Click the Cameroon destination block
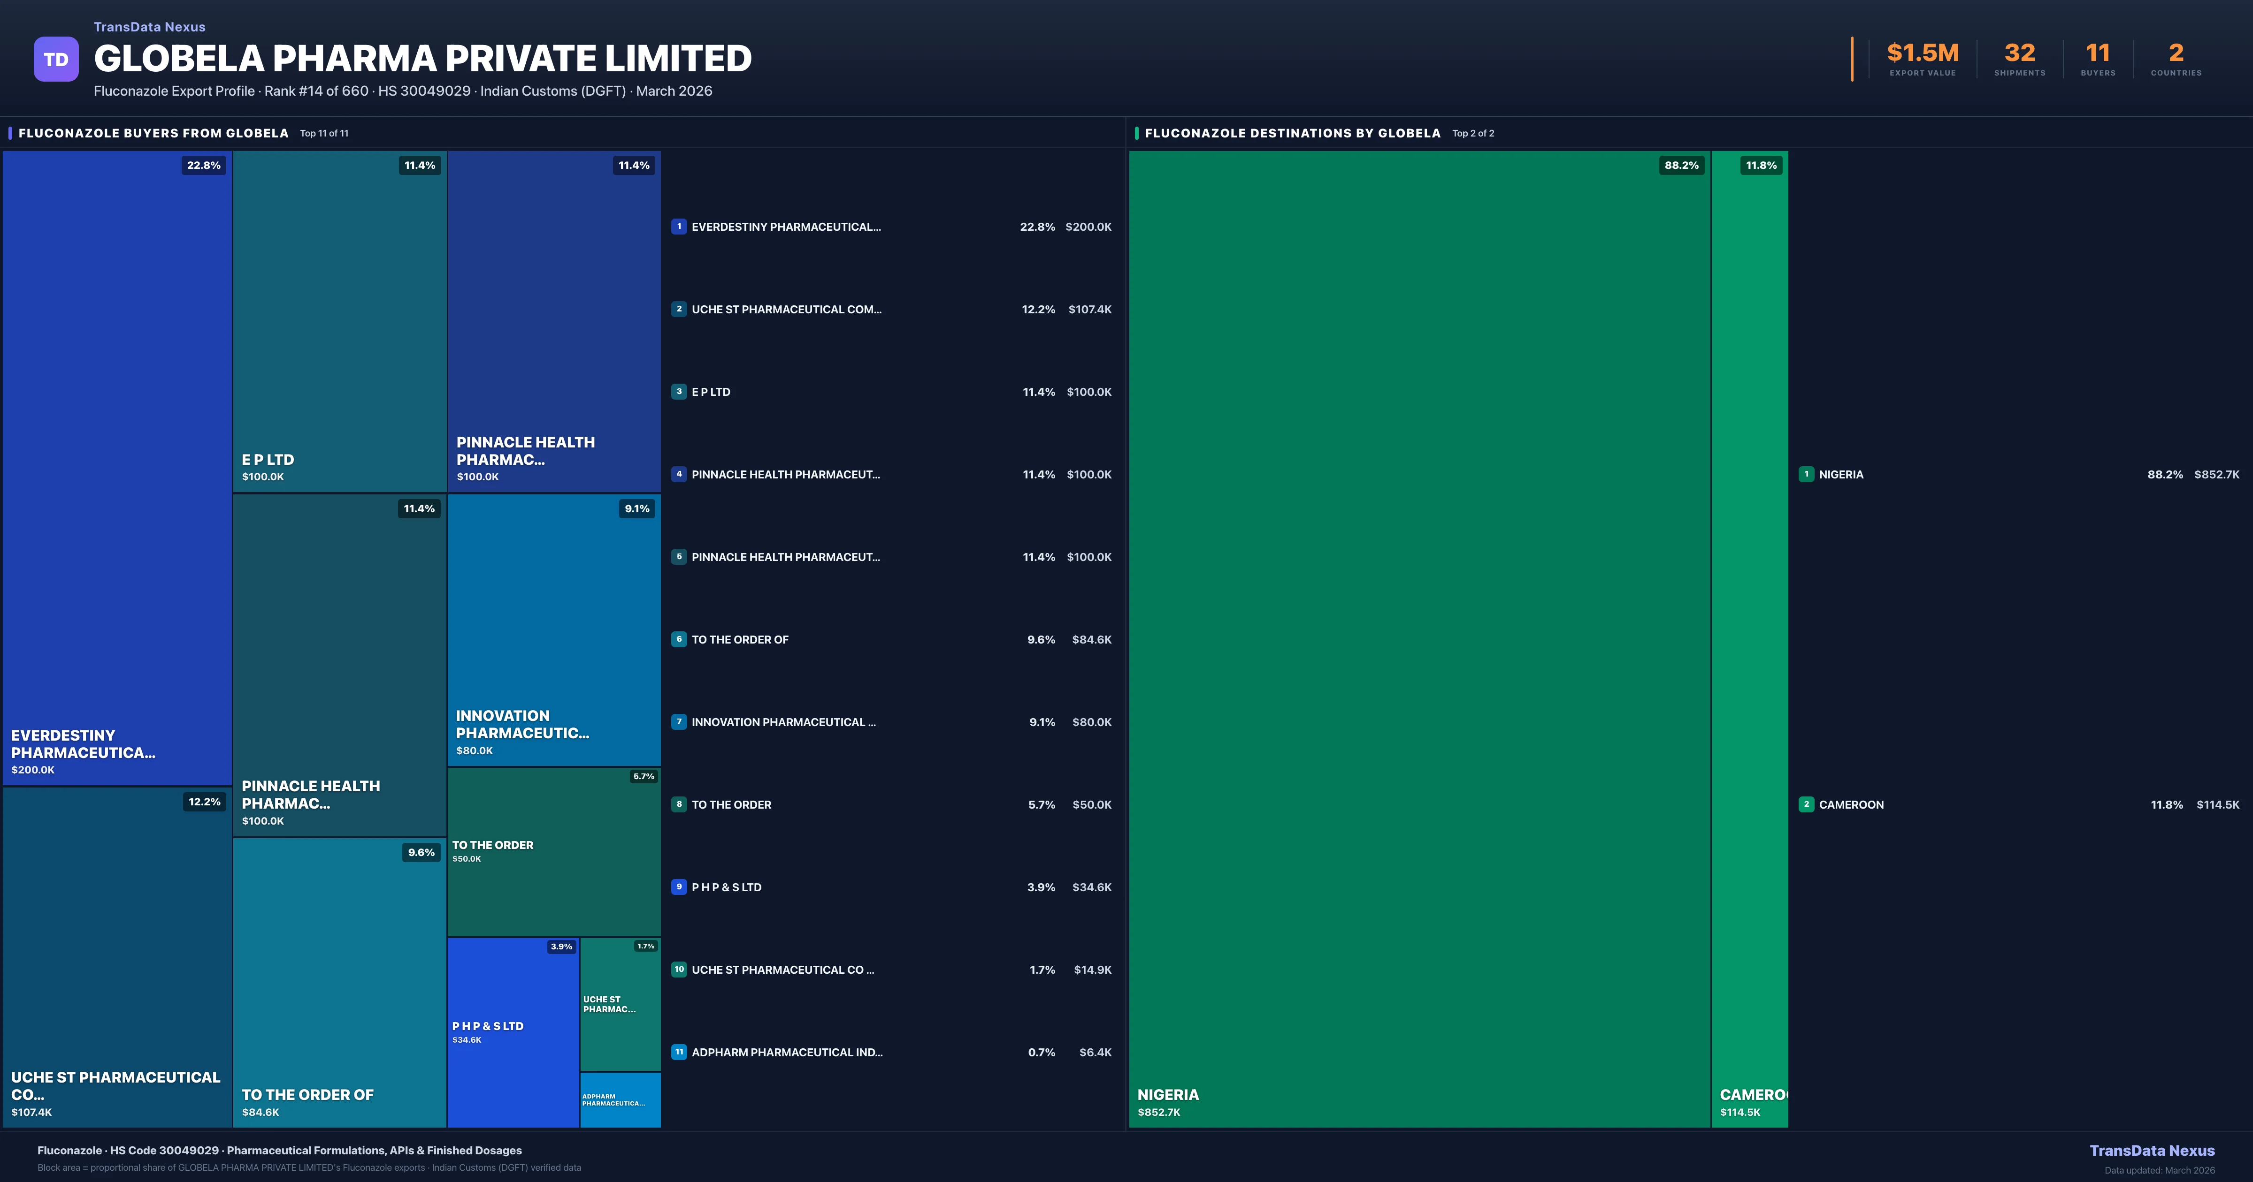Viewport: 2253px width, 1182px height. (1749, 638)
